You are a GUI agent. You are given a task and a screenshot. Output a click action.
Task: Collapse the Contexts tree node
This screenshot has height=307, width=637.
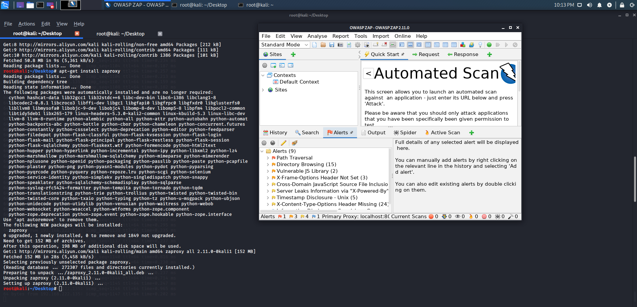[263, 75]
